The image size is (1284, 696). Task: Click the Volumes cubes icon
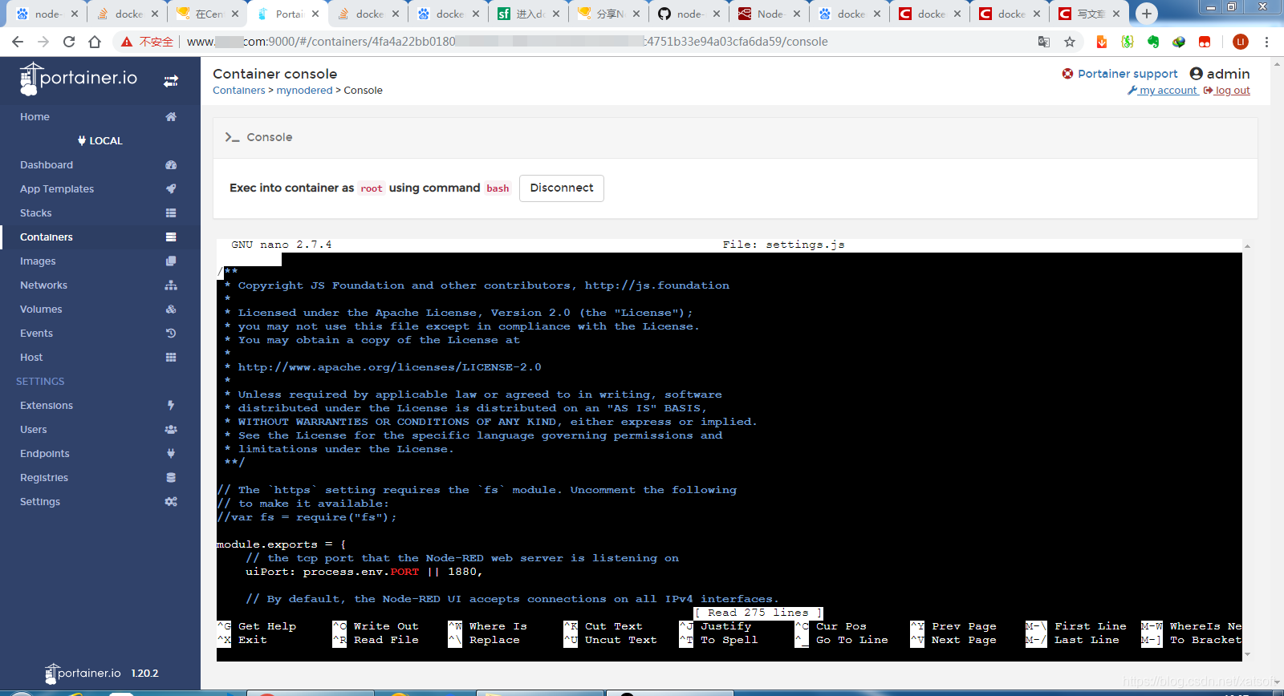[x=171, y=309]
